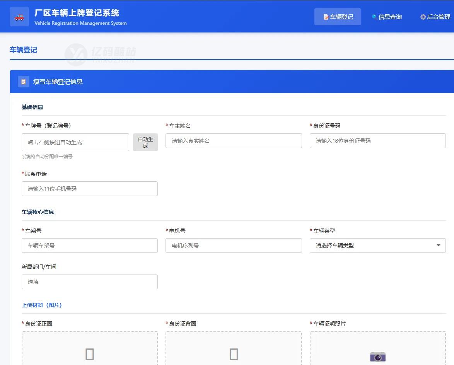Click the 车辆类型 field label
Screen dimensions: 454x365
click(324, 231)
